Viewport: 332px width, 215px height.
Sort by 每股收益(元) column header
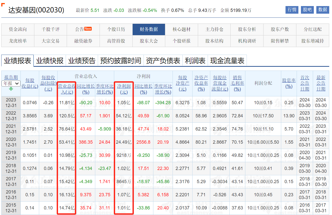[30, 83]
